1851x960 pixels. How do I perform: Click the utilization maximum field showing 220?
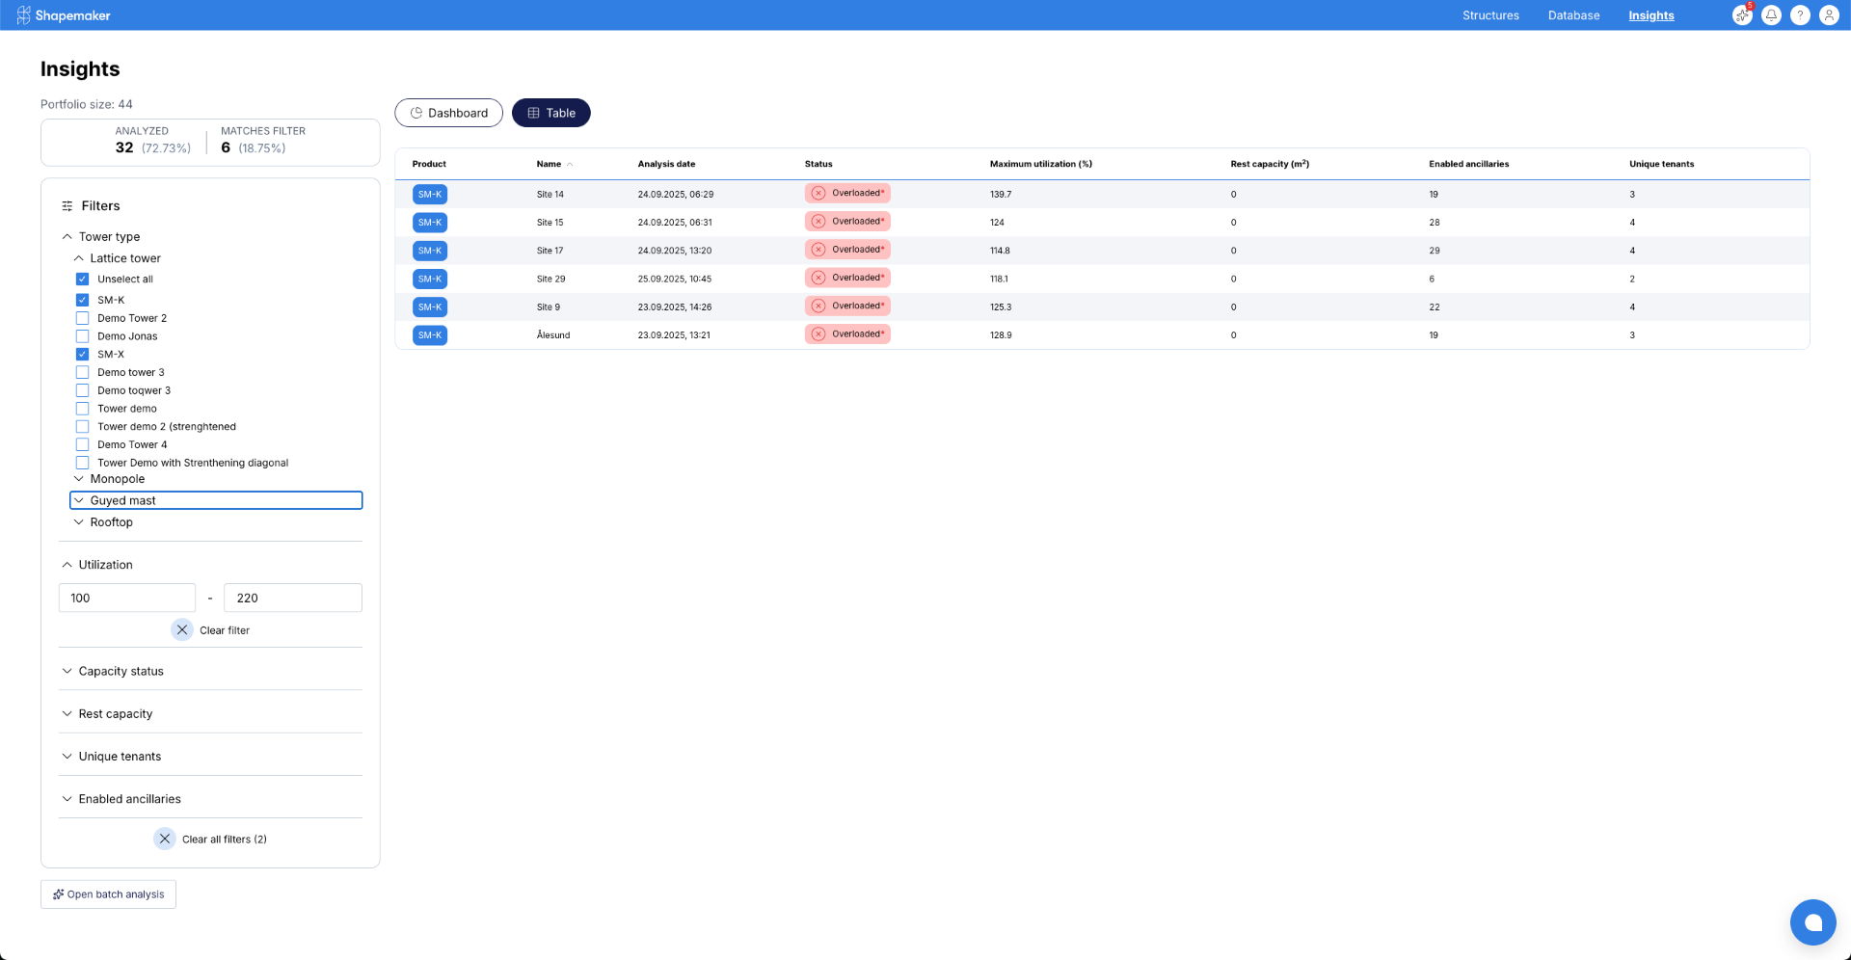pyautogui.click(x=293, y=599)
